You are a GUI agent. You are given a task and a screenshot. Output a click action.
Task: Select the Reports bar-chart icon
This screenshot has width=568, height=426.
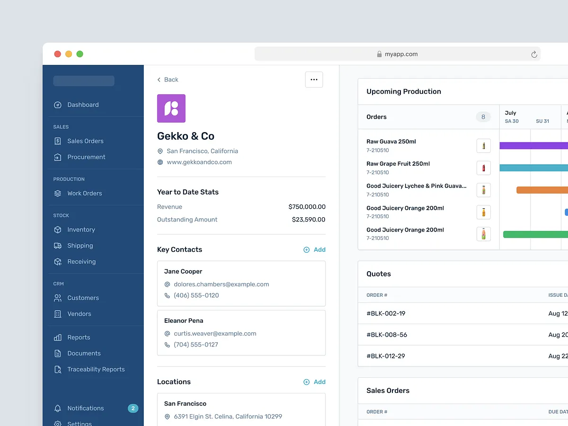click(57, 337)
